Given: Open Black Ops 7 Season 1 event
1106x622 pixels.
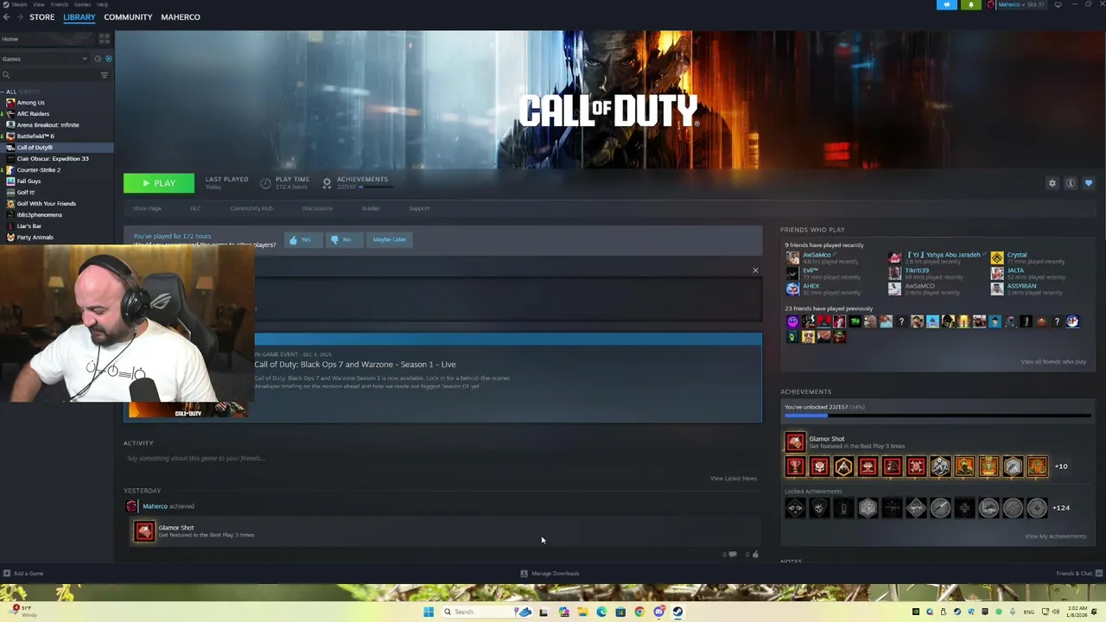Looking at the screenshot, I should pos(354,365).
